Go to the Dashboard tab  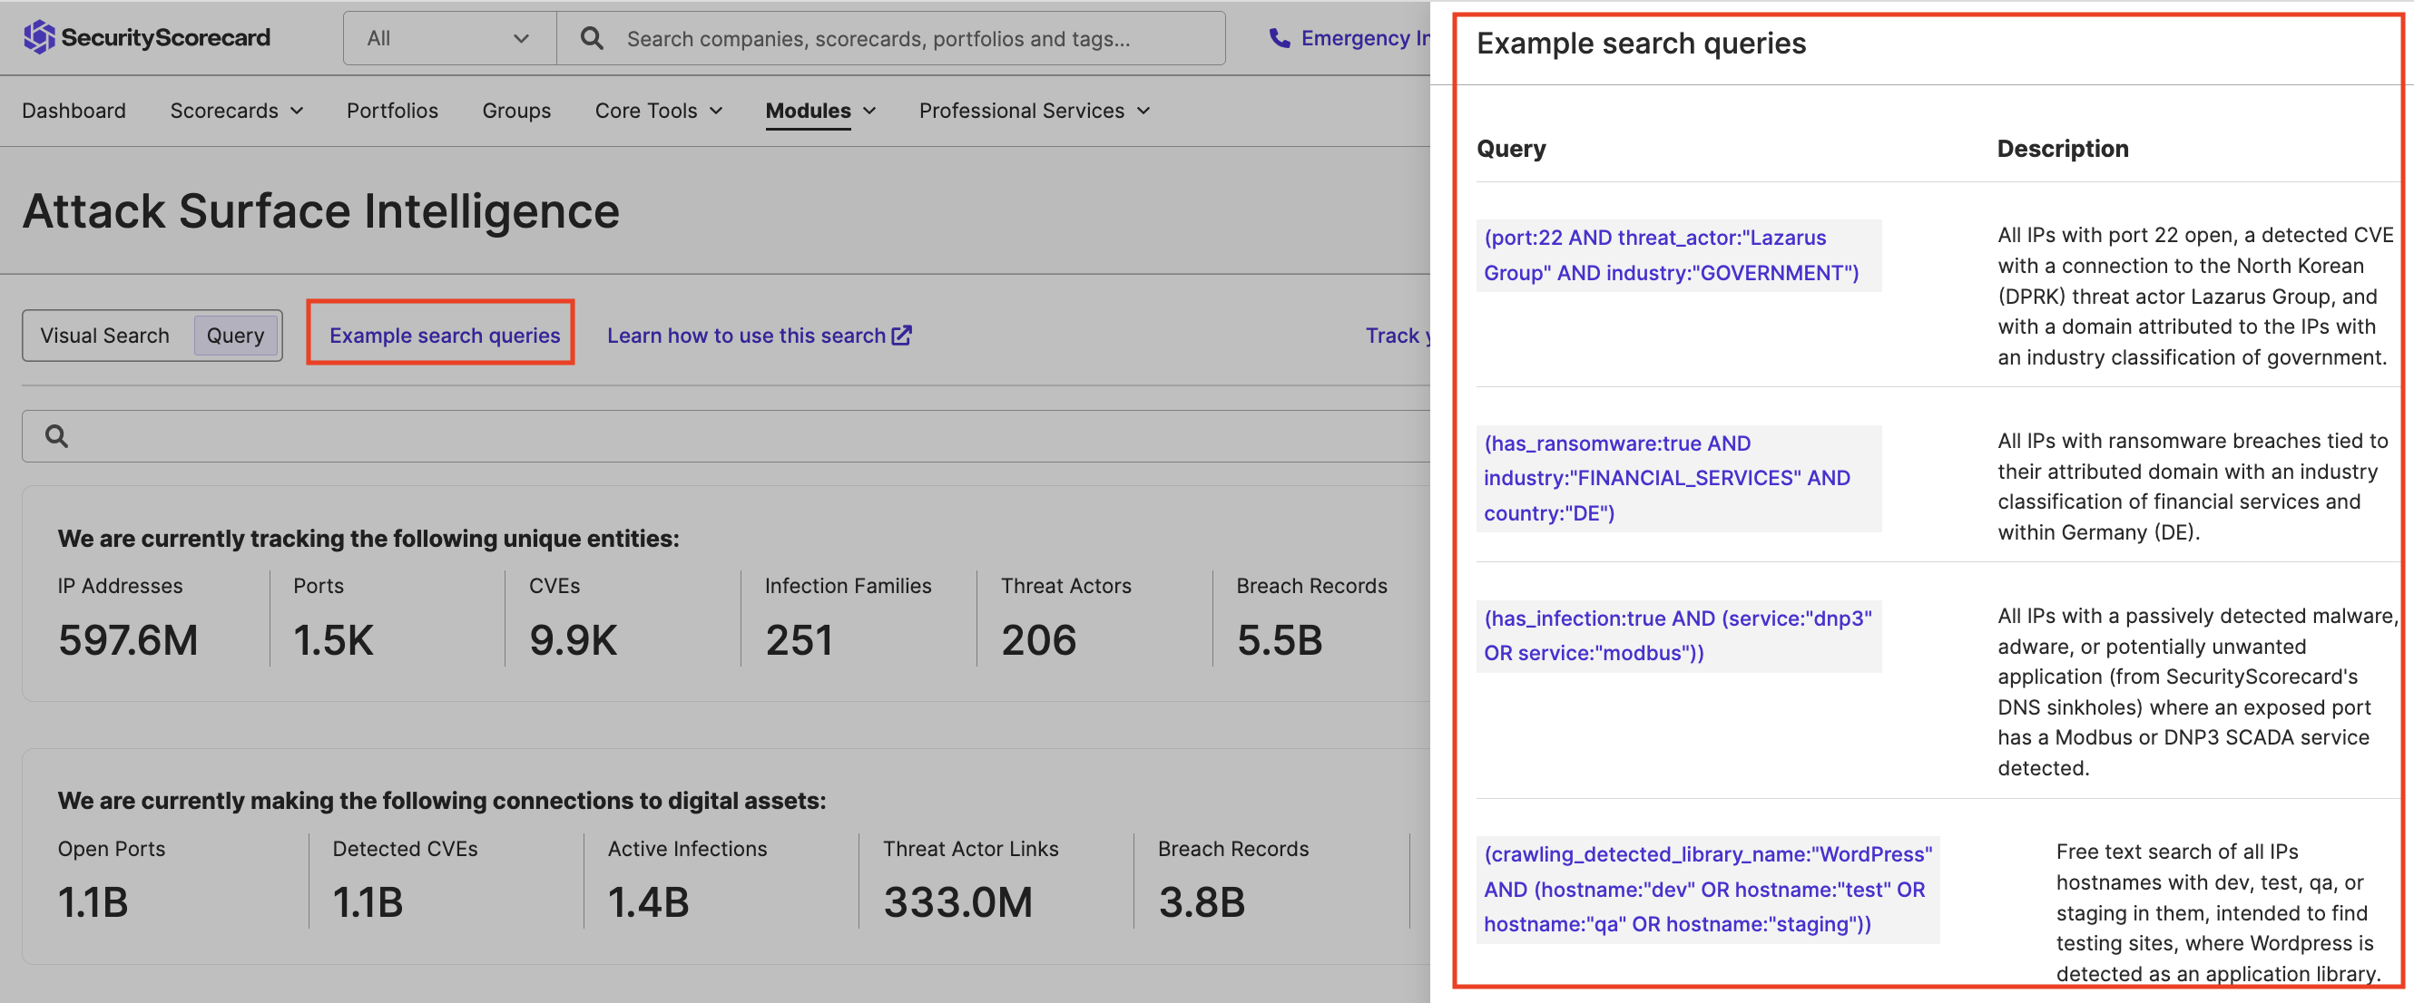coord(74,111)
